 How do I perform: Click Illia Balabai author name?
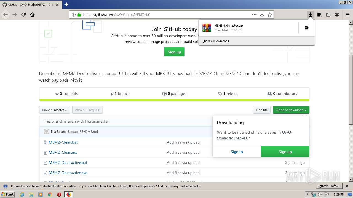coord(59,132)
